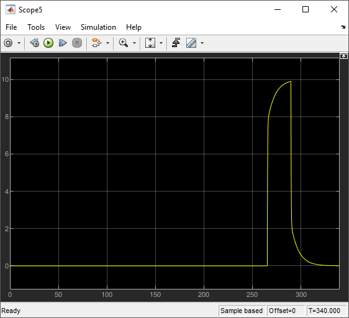Click the Highlight Simulink Block icon
Screen dimensions: 349x318
(97, 43)
